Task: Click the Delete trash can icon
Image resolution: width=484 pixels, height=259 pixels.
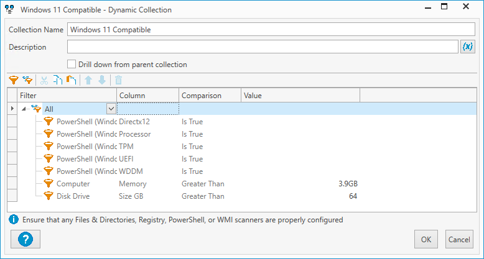Action: [119, 81]
